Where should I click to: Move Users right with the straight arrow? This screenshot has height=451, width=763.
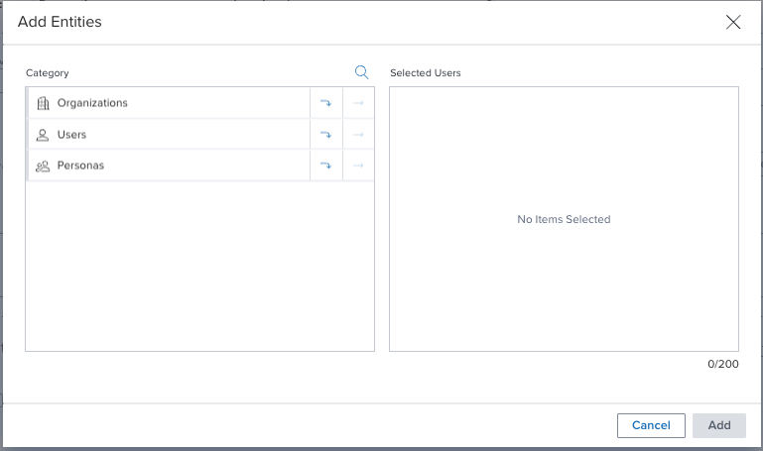358,135
